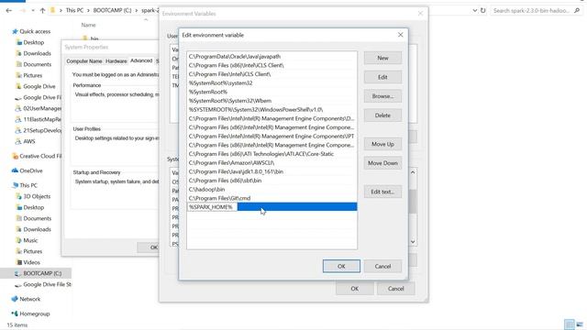This screenshot has height=330, width=587.
Task: Click OK in Environment Variables window
Action: click(x=355, y=289)
